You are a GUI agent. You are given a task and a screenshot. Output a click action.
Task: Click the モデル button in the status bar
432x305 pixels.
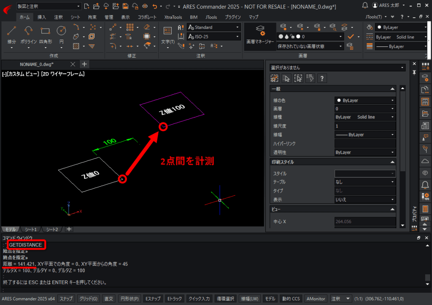[x=270, y=299]
